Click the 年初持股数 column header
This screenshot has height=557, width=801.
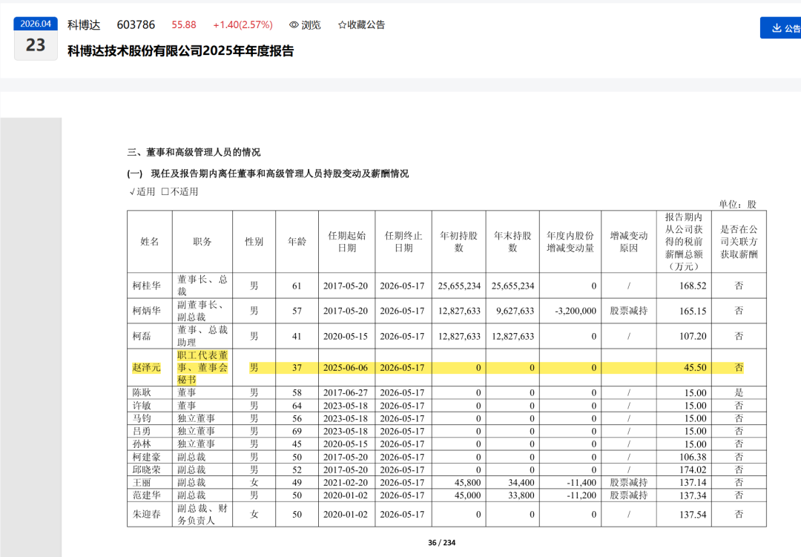(459, 242)
